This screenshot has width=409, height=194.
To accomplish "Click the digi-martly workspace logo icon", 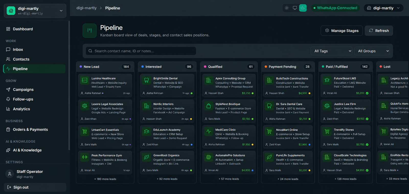I will click(x=11, y=11).
